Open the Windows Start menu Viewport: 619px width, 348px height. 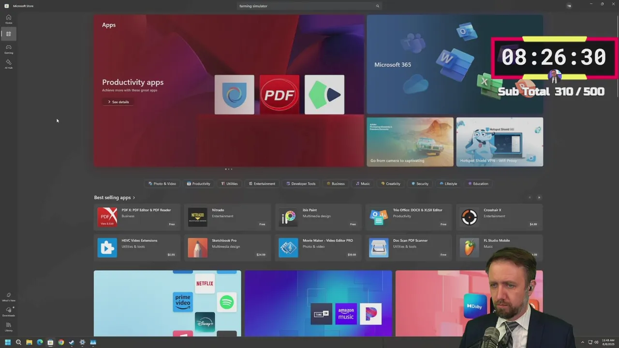8,342
